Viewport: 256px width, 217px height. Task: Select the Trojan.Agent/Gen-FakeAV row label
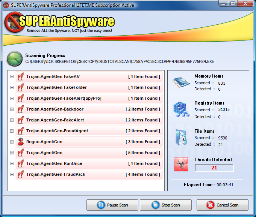[x=53, y=76]
